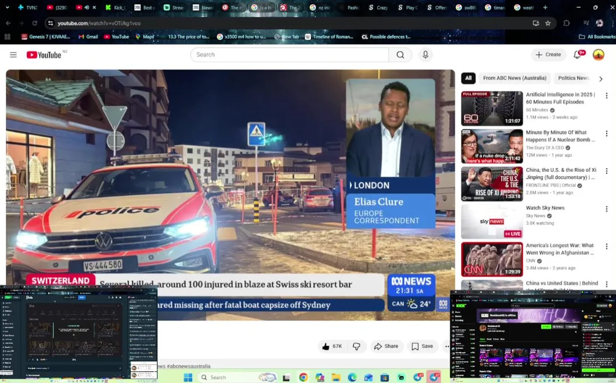Open the YouTube account avatar menu
The image size is (616, 383).
(x=598, y=55)
